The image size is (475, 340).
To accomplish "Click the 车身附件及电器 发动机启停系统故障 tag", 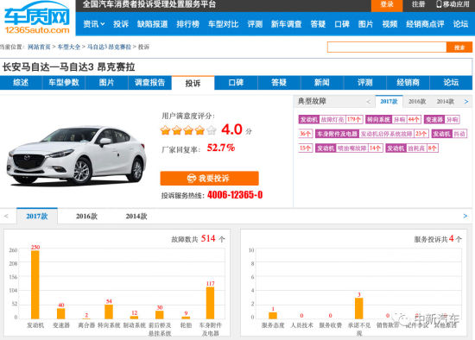I will coord(371,134).
